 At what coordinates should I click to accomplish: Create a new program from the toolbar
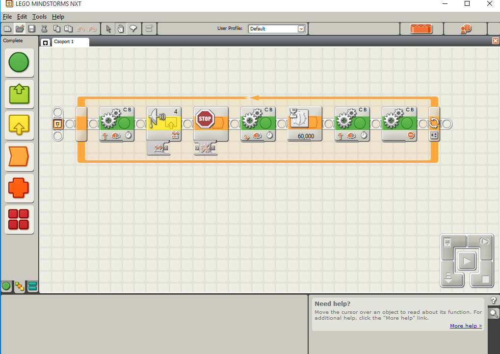coord(7,28)
